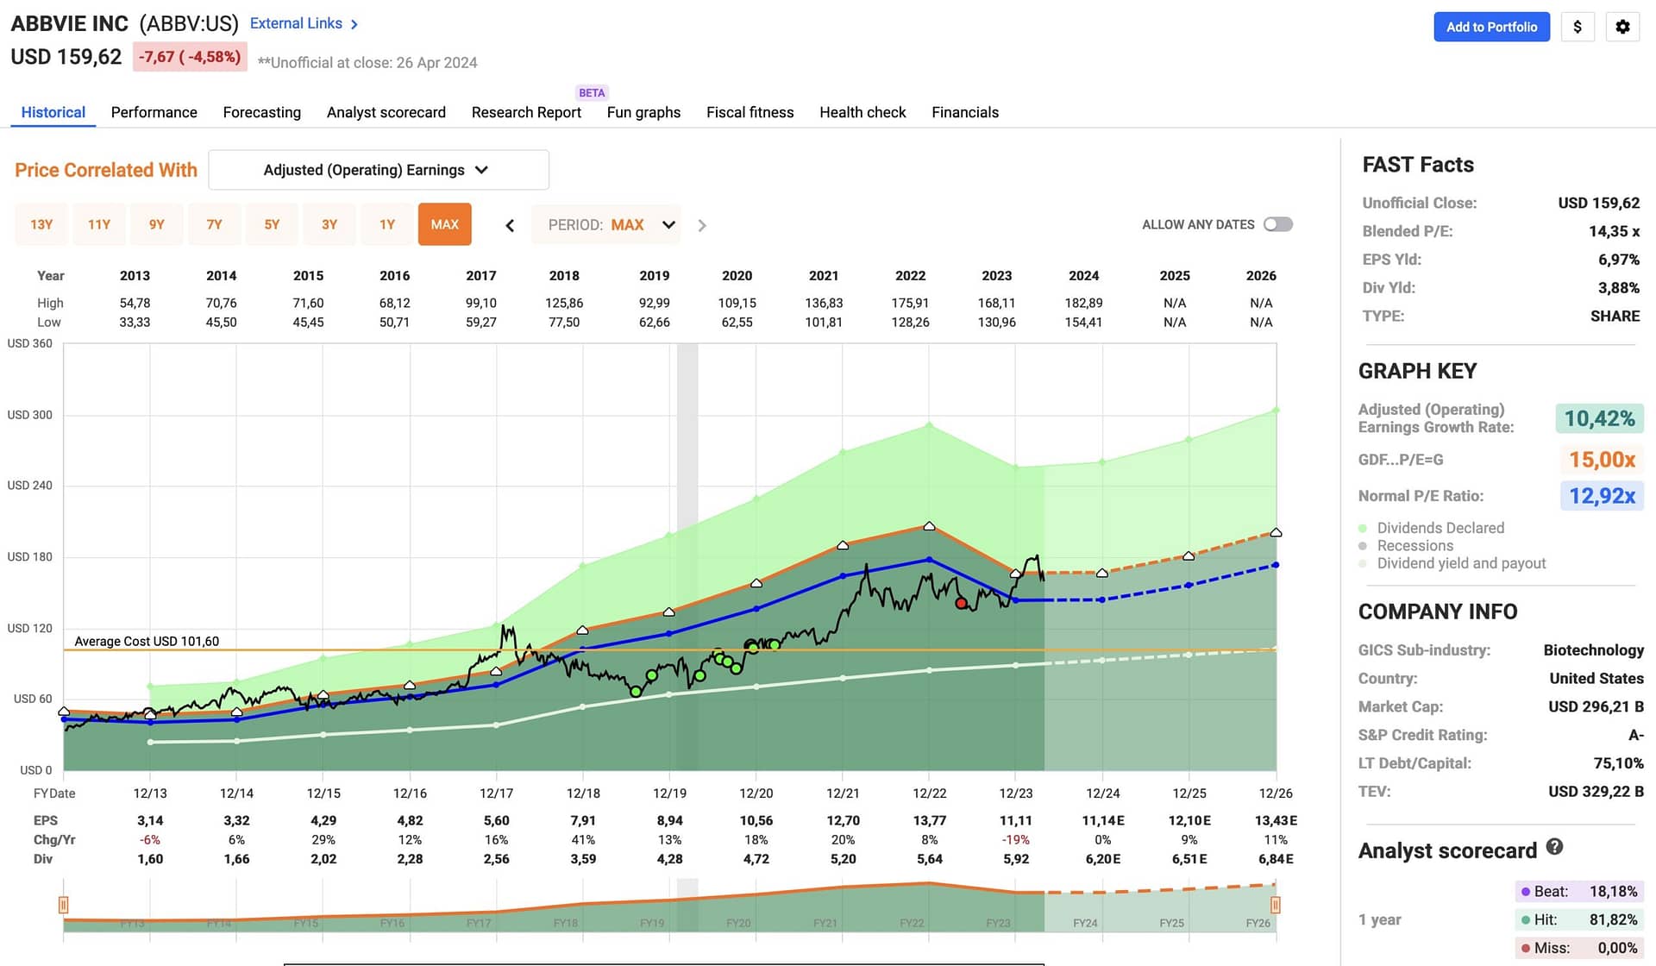Image resolution: width=1656 pixels, height=966 pixels.
Task: Toggle Dividends Declared legend item
Action: pyautogui.click(x=1431, y=528)
